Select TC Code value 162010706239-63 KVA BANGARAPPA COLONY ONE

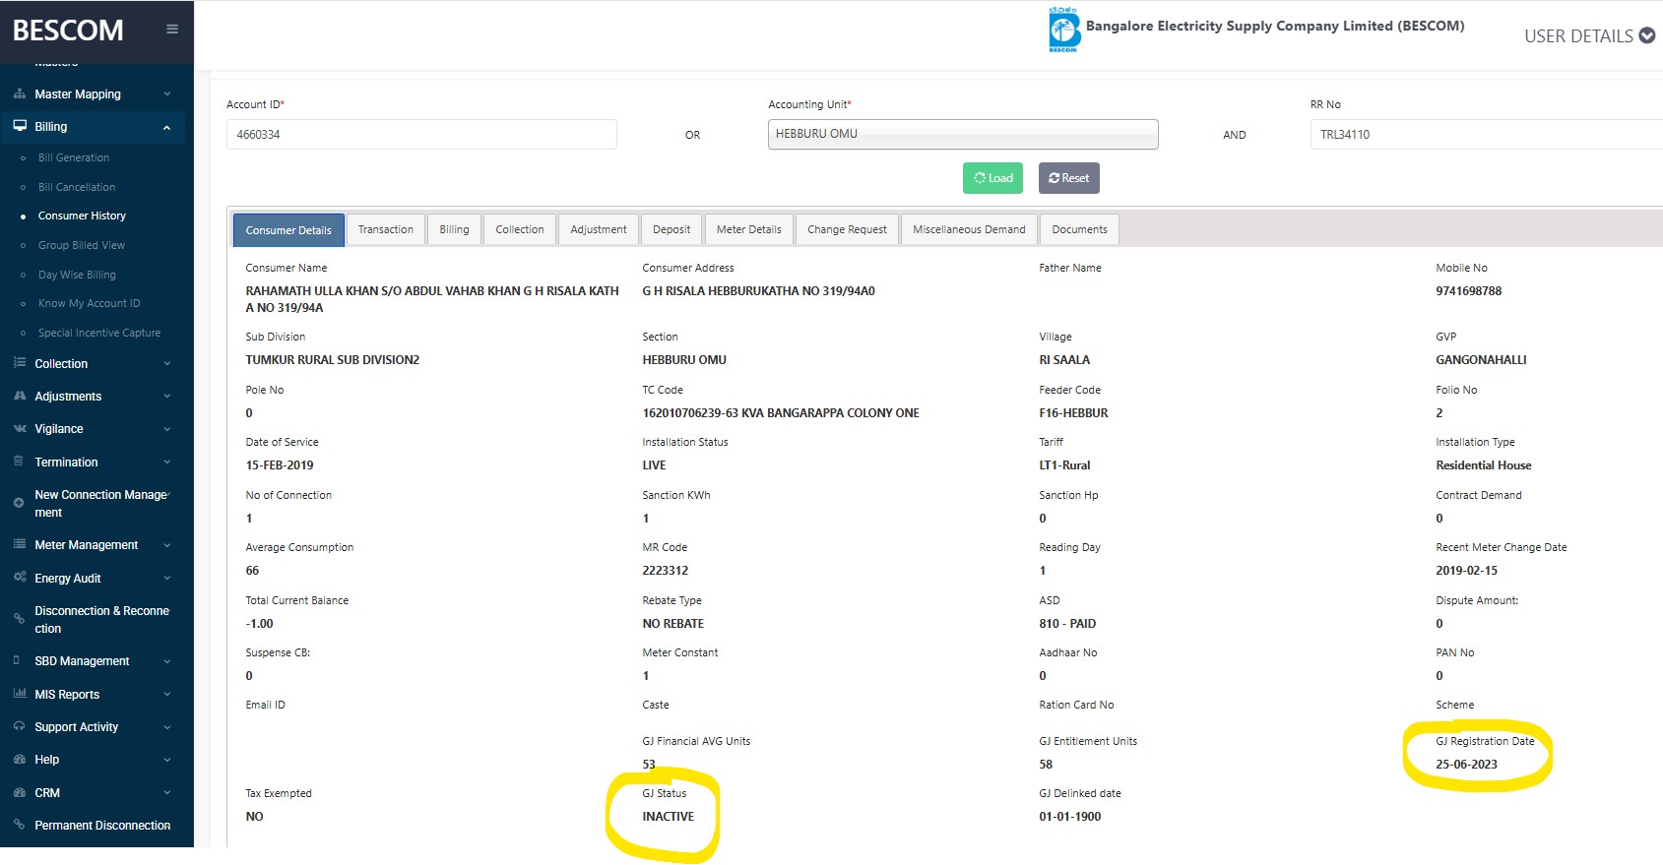click(781, 413)
